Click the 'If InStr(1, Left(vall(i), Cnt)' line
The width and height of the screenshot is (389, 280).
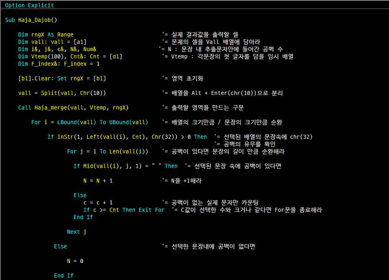[127, 137]
